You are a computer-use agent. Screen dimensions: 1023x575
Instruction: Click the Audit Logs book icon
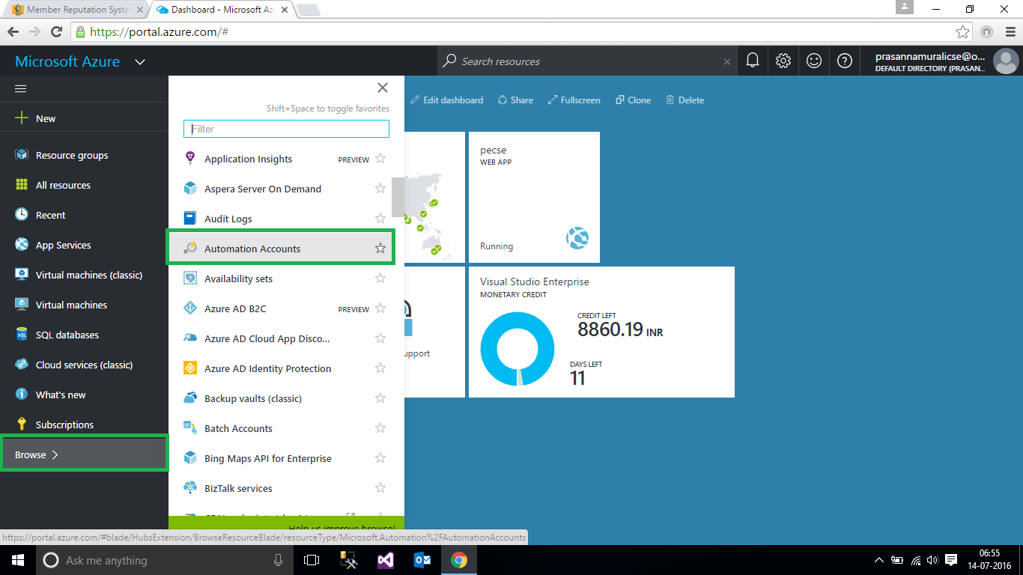190,219
